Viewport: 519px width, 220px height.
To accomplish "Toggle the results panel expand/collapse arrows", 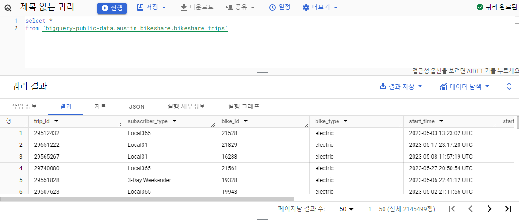I will (510, 86).
